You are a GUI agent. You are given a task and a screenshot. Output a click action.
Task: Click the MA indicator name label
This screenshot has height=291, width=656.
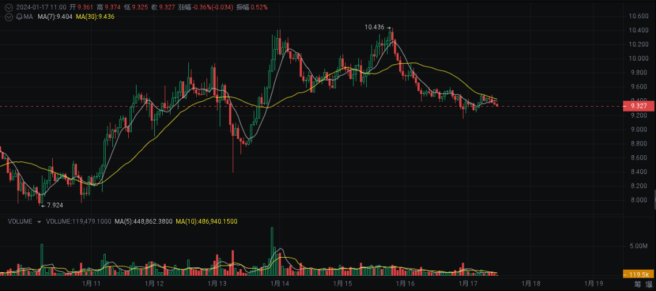(x=28, y=17)
